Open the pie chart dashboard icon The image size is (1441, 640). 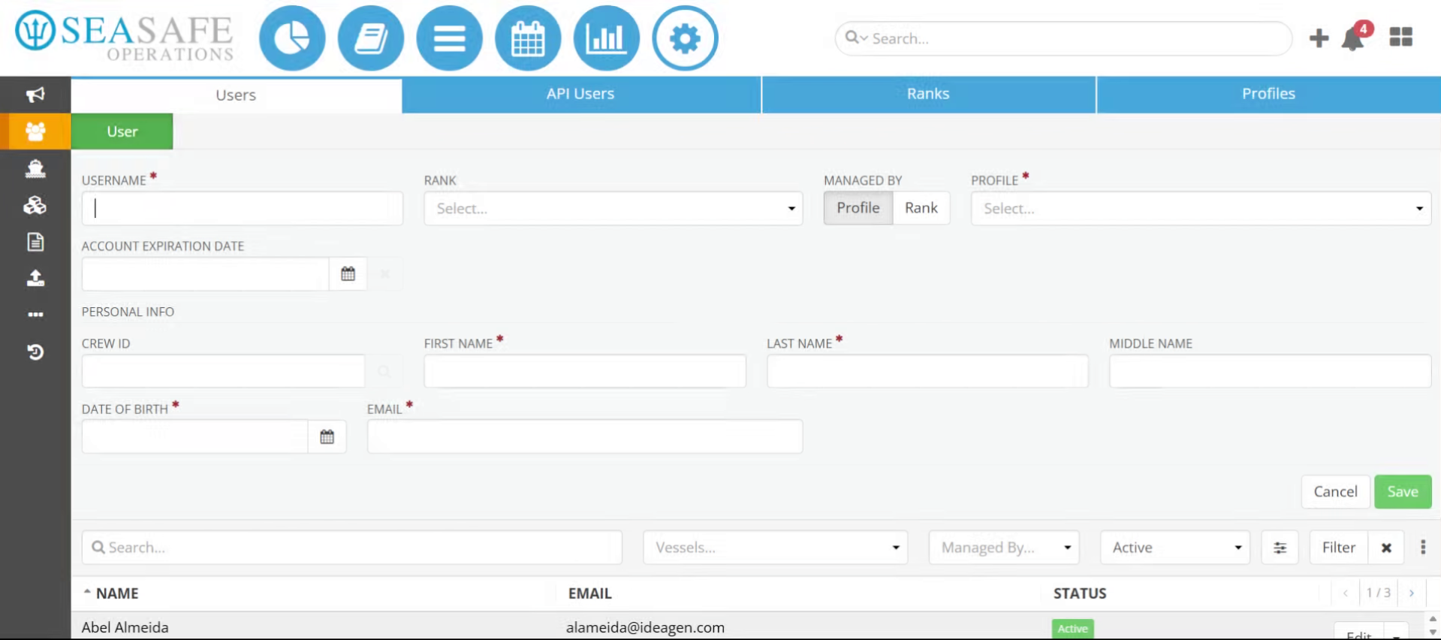(292, 38)
